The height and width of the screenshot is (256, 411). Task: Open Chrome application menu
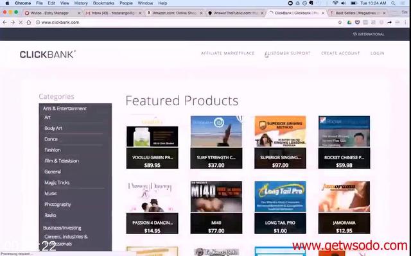click(23, 3)
